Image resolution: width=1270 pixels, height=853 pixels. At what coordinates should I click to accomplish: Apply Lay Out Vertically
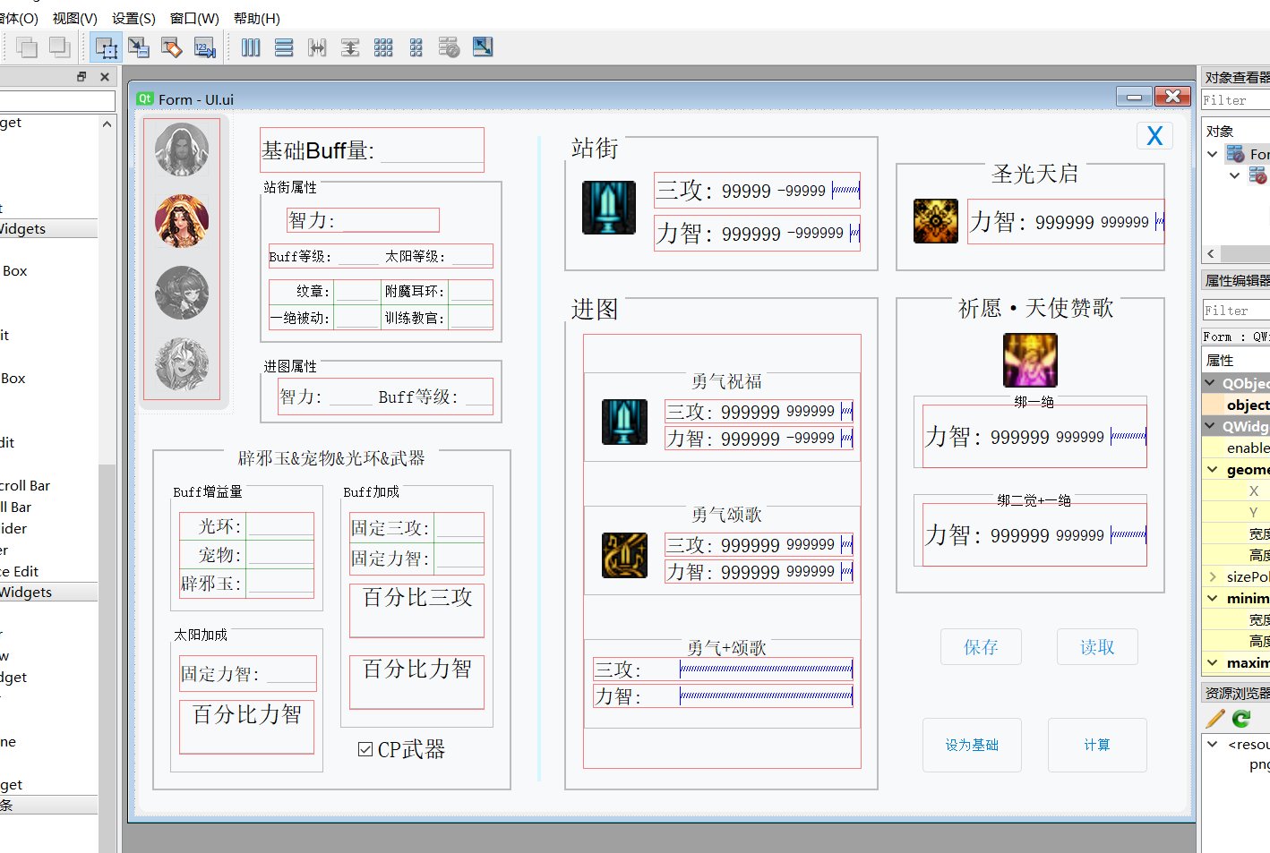pos(284,47)
